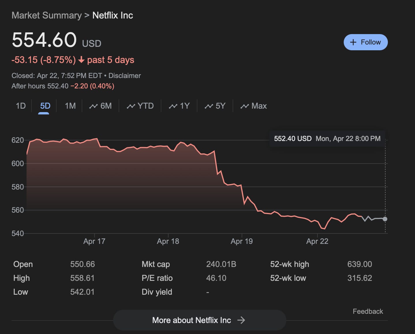This screenshot has height=334, width=415.
Task: Click the 552.40 USD chart tooltip
Action: point(327,139)
